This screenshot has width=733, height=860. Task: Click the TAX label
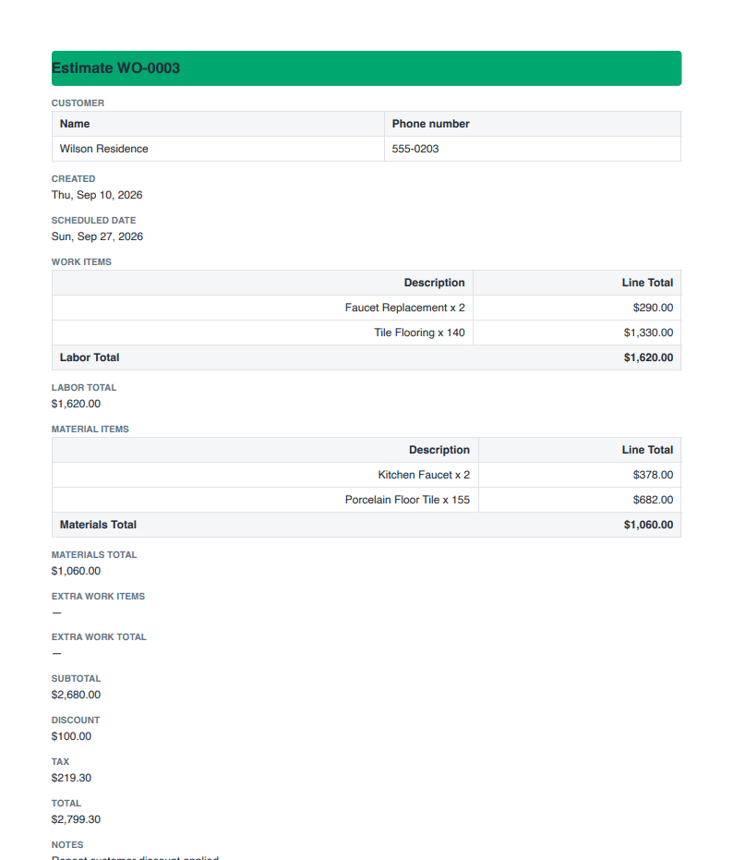[60, 762]
